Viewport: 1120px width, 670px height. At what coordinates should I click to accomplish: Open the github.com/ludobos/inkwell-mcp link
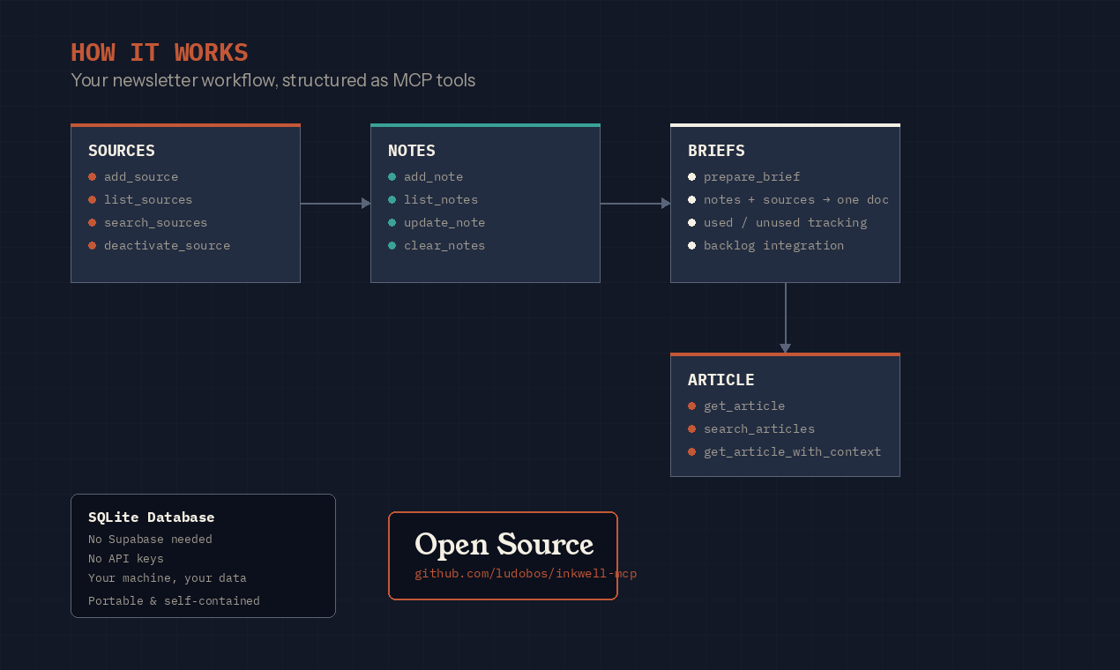click(525, 573)
